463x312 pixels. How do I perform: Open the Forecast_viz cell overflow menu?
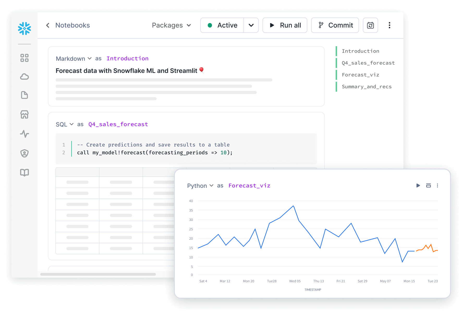click(x=438, y=185)
